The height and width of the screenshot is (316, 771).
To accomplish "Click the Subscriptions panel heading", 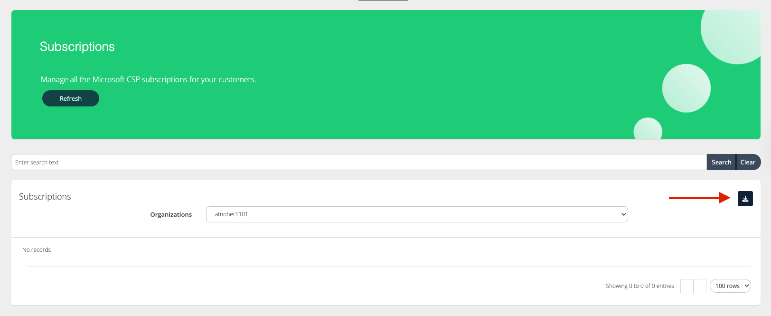I will pyautogui.click(x=45, y=197).
